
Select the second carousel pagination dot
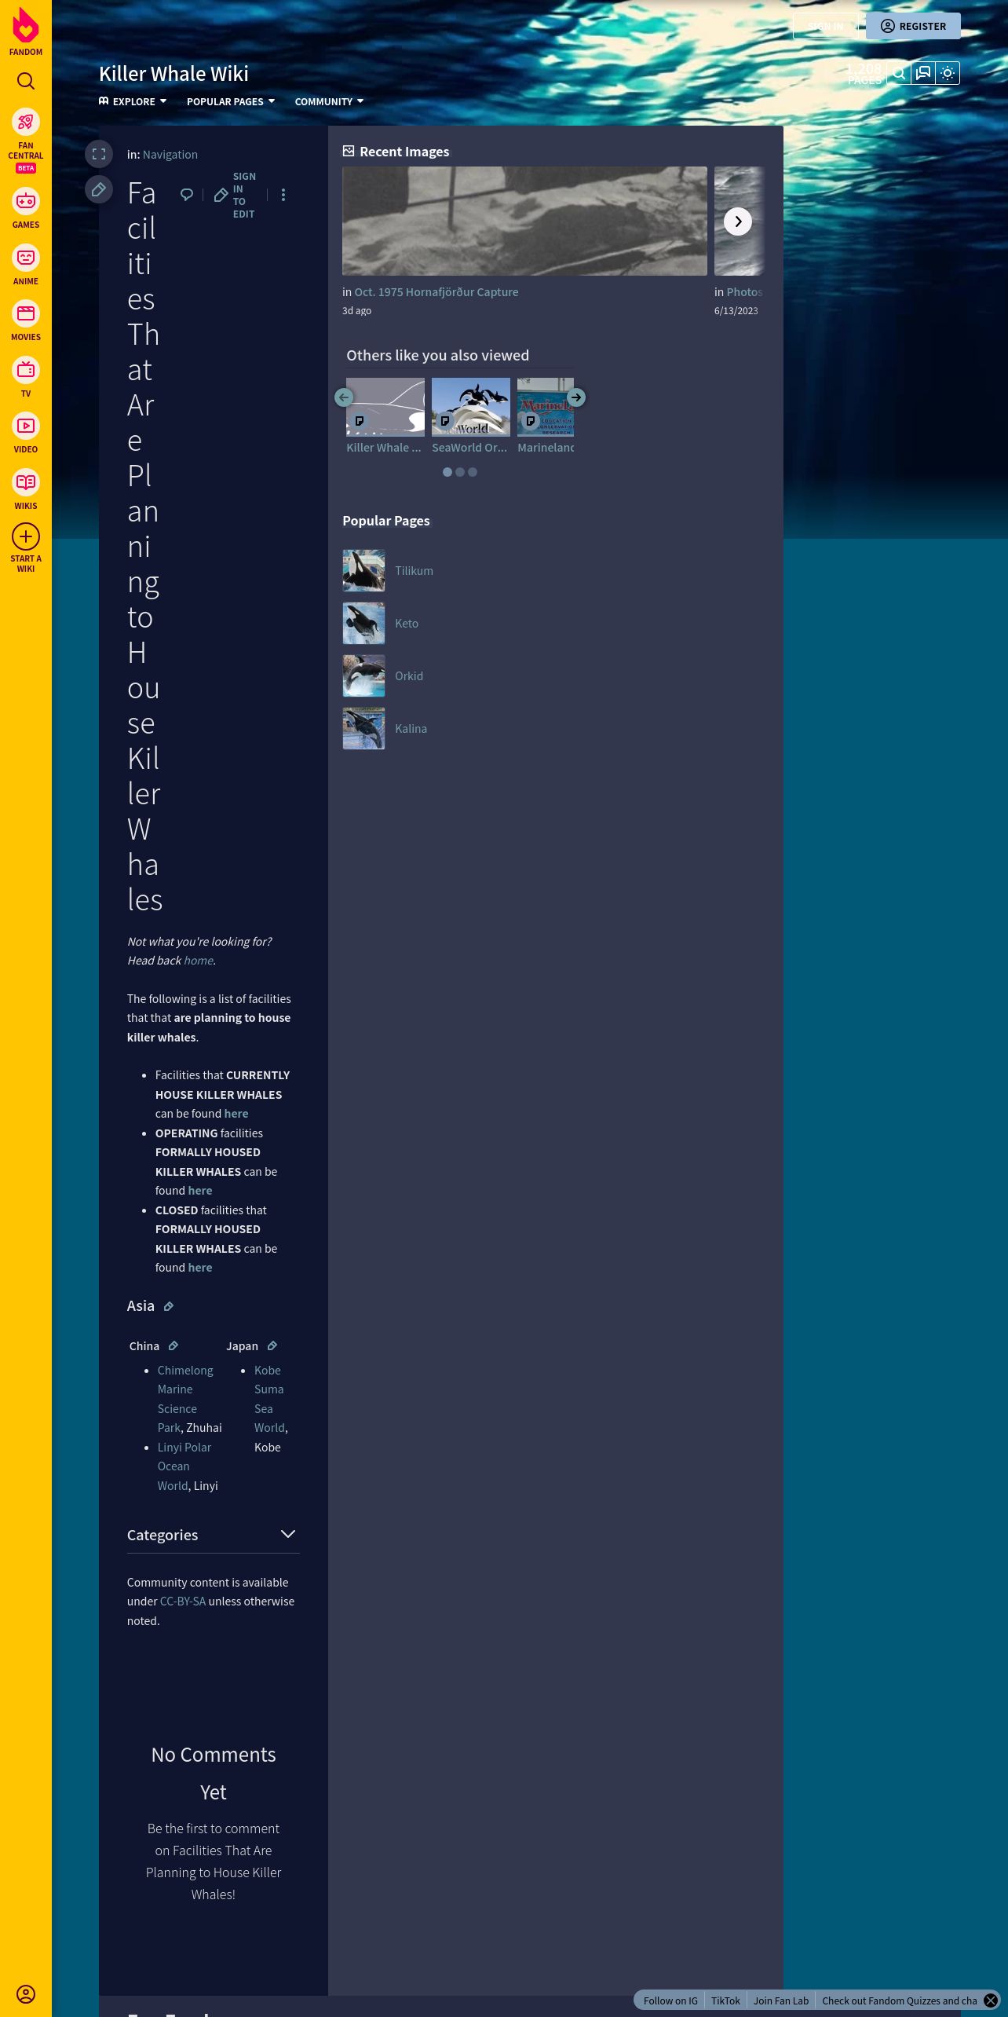(460, 472)
